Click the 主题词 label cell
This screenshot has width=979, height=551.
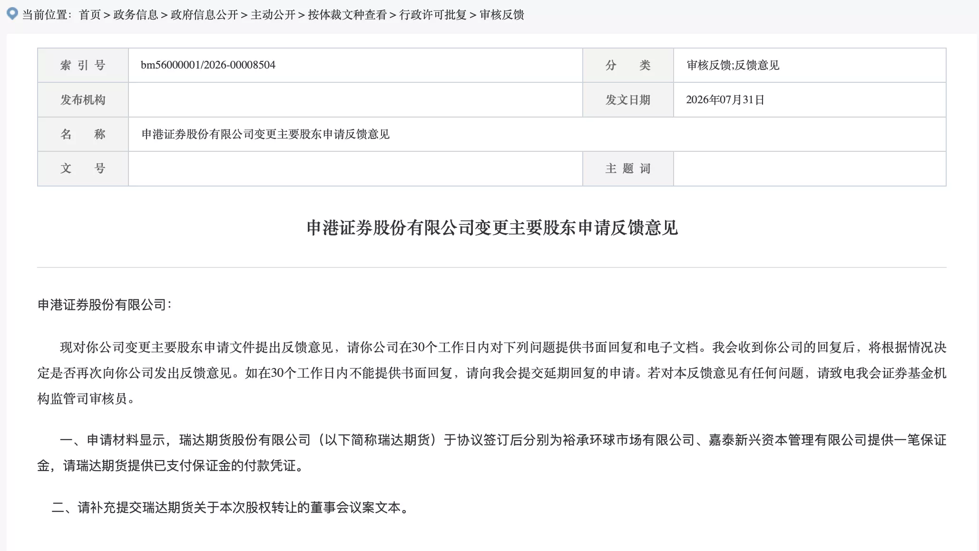[628, 168]
